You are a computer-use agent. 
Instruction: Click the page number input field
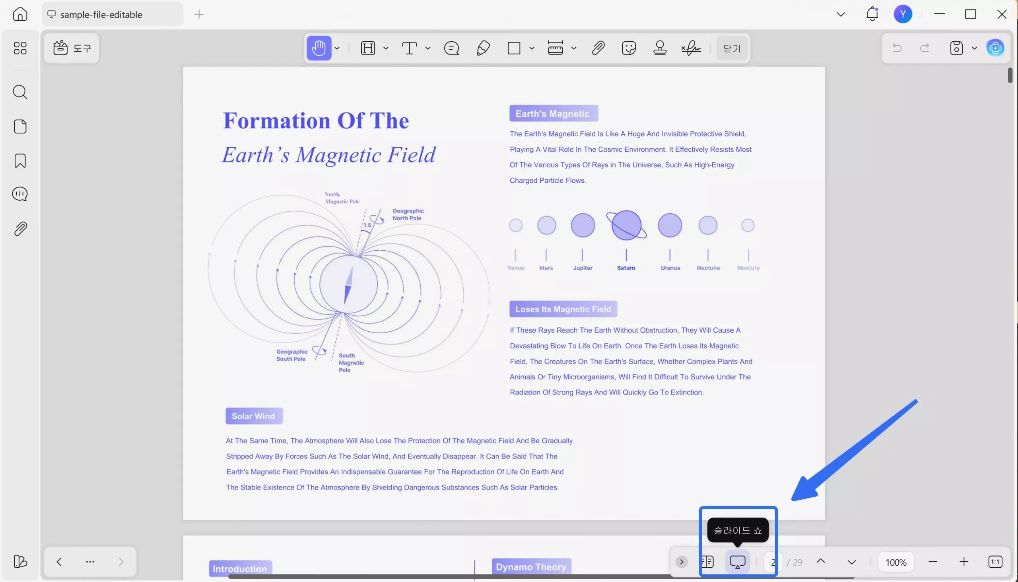773,562
